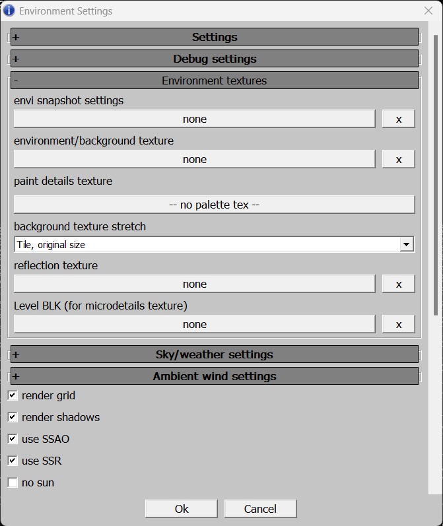The height and width of the screenshot is (526, 443).
Task: Close the Environment Settings dialog
Action: click(x=428, y=11)
